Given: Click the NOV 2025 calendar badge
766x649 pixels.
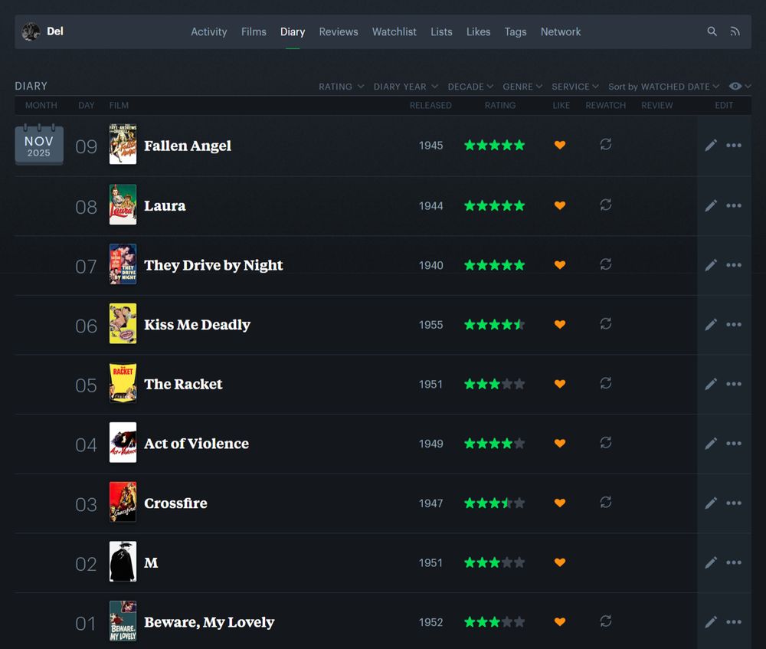Looking at the screenshot, I should click(39, 144).
